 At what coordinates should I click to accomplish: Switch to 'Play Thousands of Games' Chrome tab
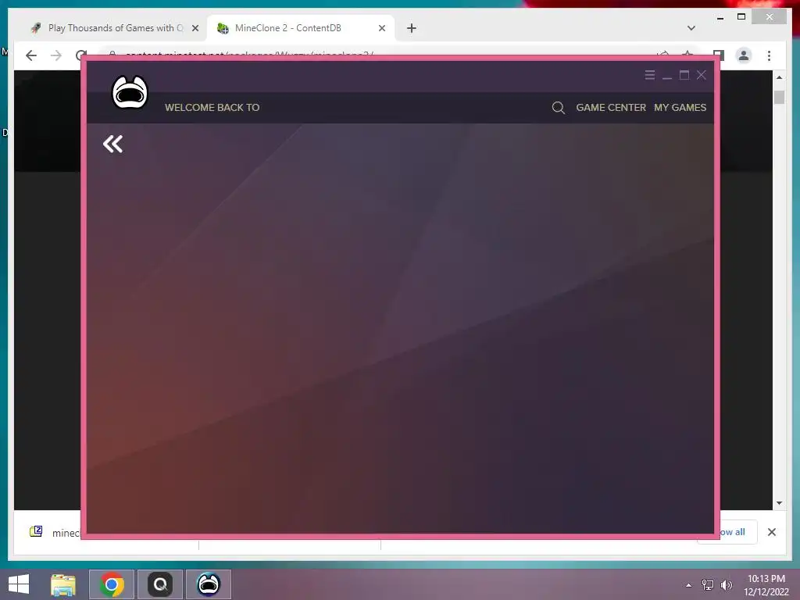click(x=116, y=28)
